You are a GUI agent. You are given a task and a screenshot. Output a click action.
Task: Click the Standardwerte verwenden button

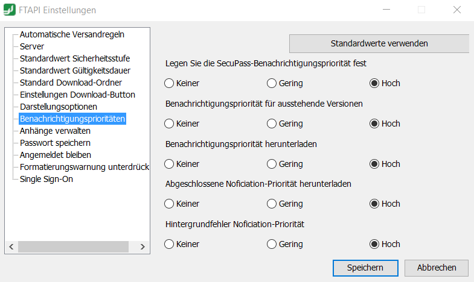(x=379, y=43)
